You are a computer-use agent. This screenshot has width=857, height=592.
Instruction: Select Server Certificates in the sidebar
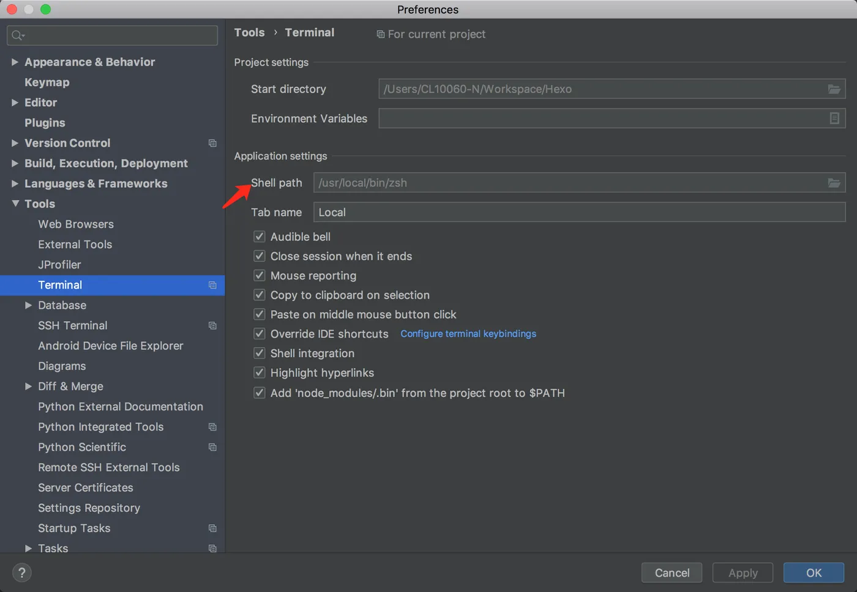[x=86, y=487]
